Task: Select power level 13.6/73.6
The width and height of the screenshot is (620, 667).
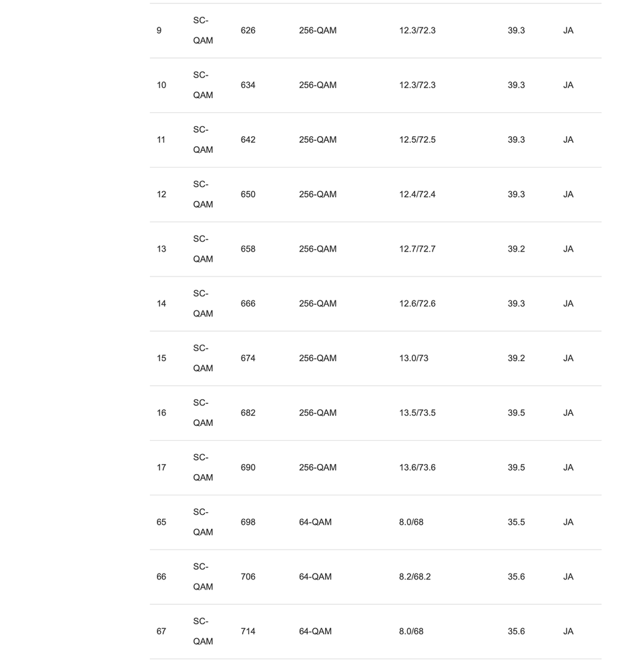Action: point(417,467)
